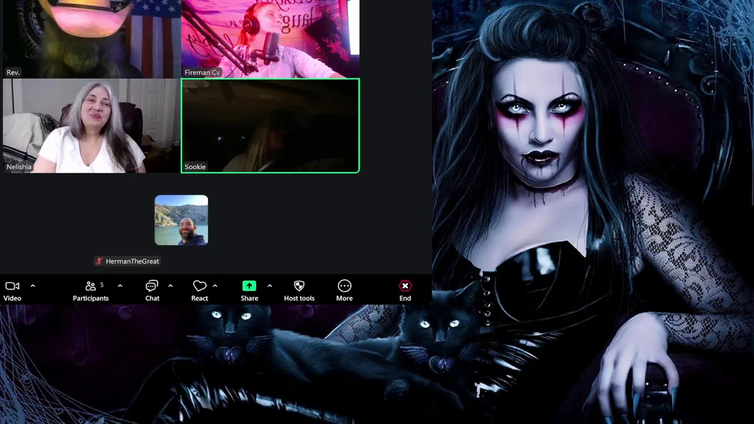Click the Sookie name label
754x424 pixels.
point(195,167)
